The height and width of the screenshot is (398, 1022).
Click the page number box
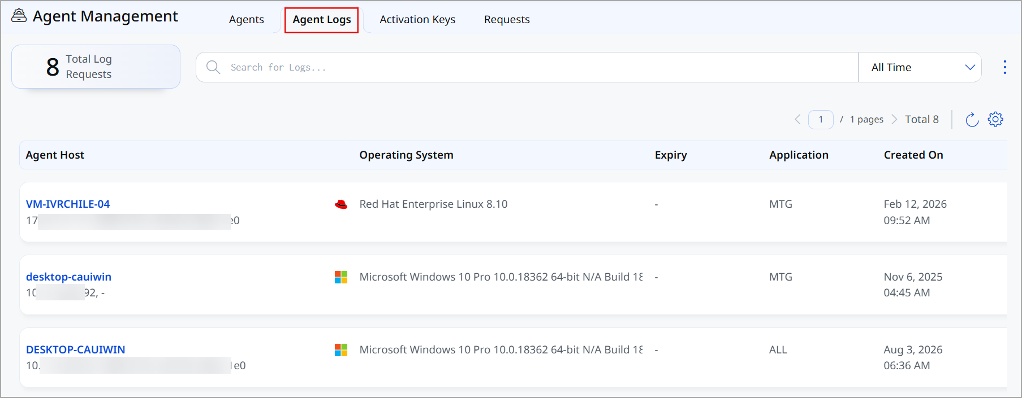point(821,120)
